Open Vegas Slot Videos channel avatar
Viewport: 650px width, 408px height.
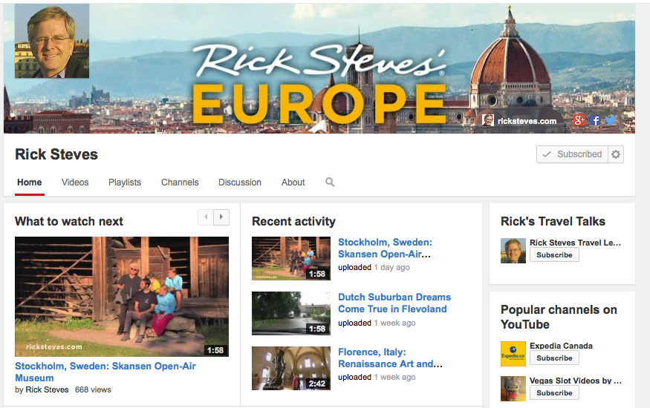pyautogui.click(x=513, y=389)
